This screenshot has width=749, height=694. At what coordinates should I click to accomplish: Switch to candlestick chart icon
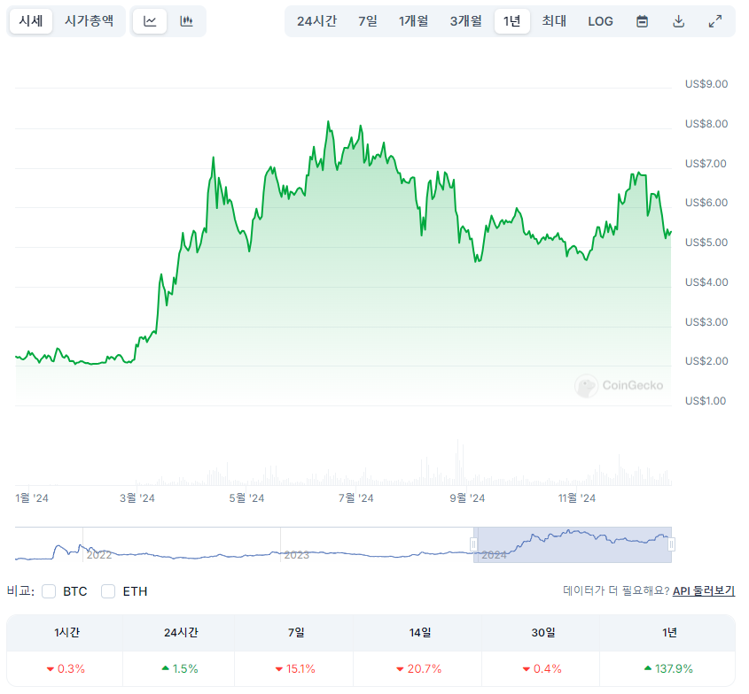186,21
